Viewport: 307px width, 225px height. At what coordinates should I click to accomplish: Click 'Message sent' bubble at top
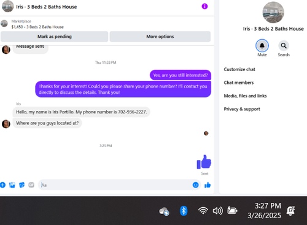pyautogui.click(x=30, y=48)
